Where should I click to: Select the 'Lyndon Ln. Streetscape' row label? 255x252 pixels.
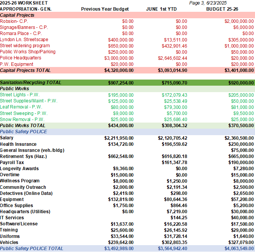[24, 40]
